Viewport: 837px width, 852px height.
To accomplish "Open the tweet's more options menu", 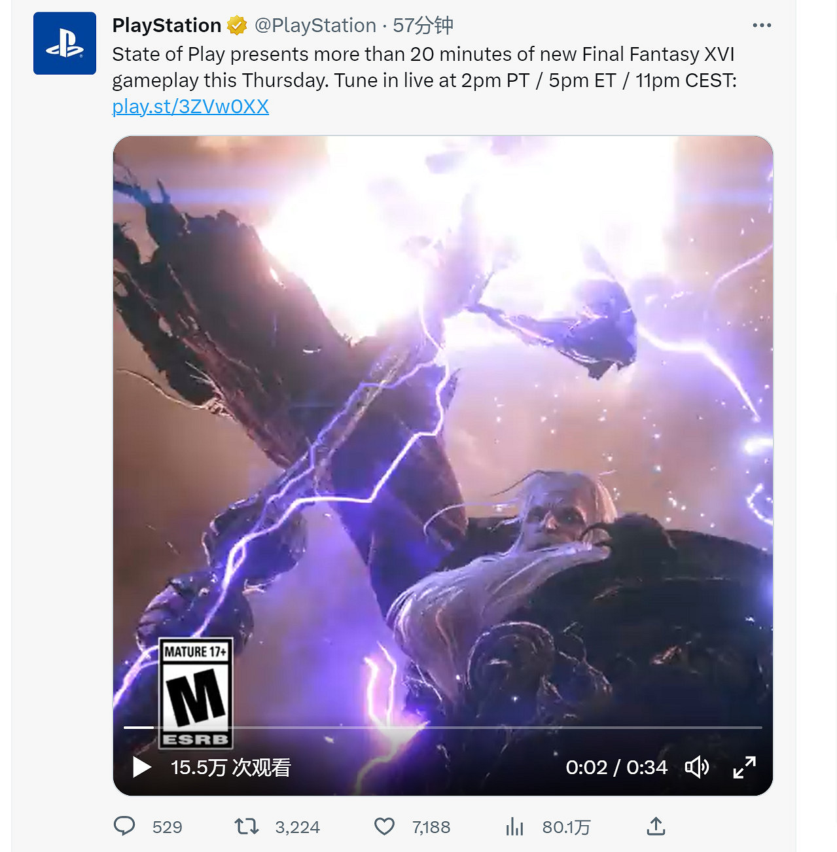I will [x=762, y=26].
